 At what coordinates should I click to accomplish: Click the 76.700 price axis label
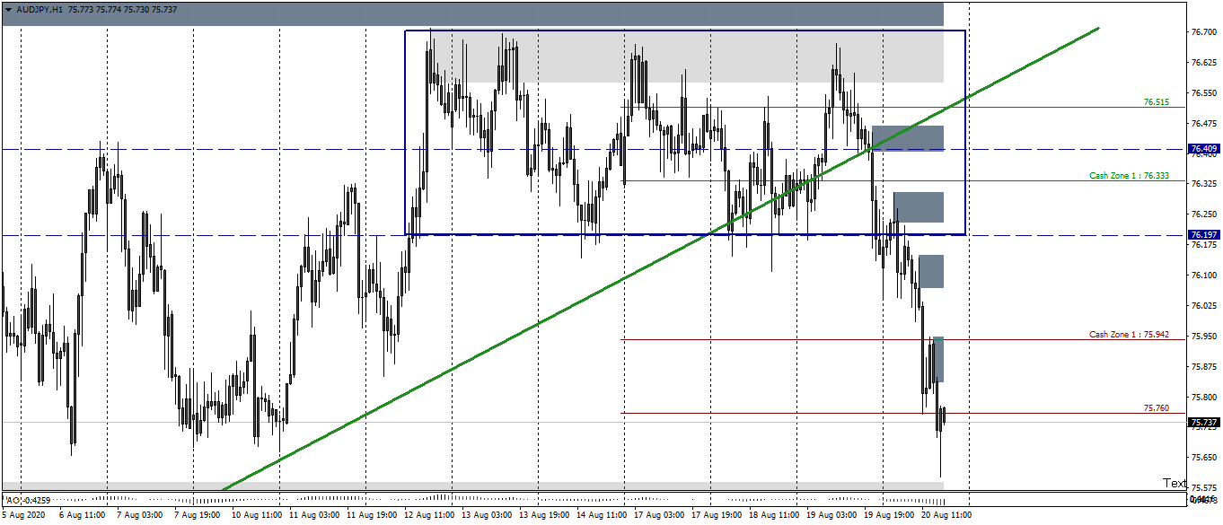pos(1203,31)
